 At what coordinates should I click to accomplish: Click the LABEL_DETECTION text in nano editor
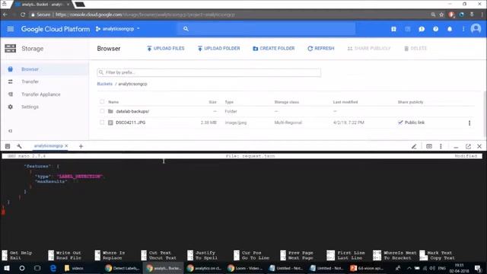pyautogui.click(x=80, y=177)
